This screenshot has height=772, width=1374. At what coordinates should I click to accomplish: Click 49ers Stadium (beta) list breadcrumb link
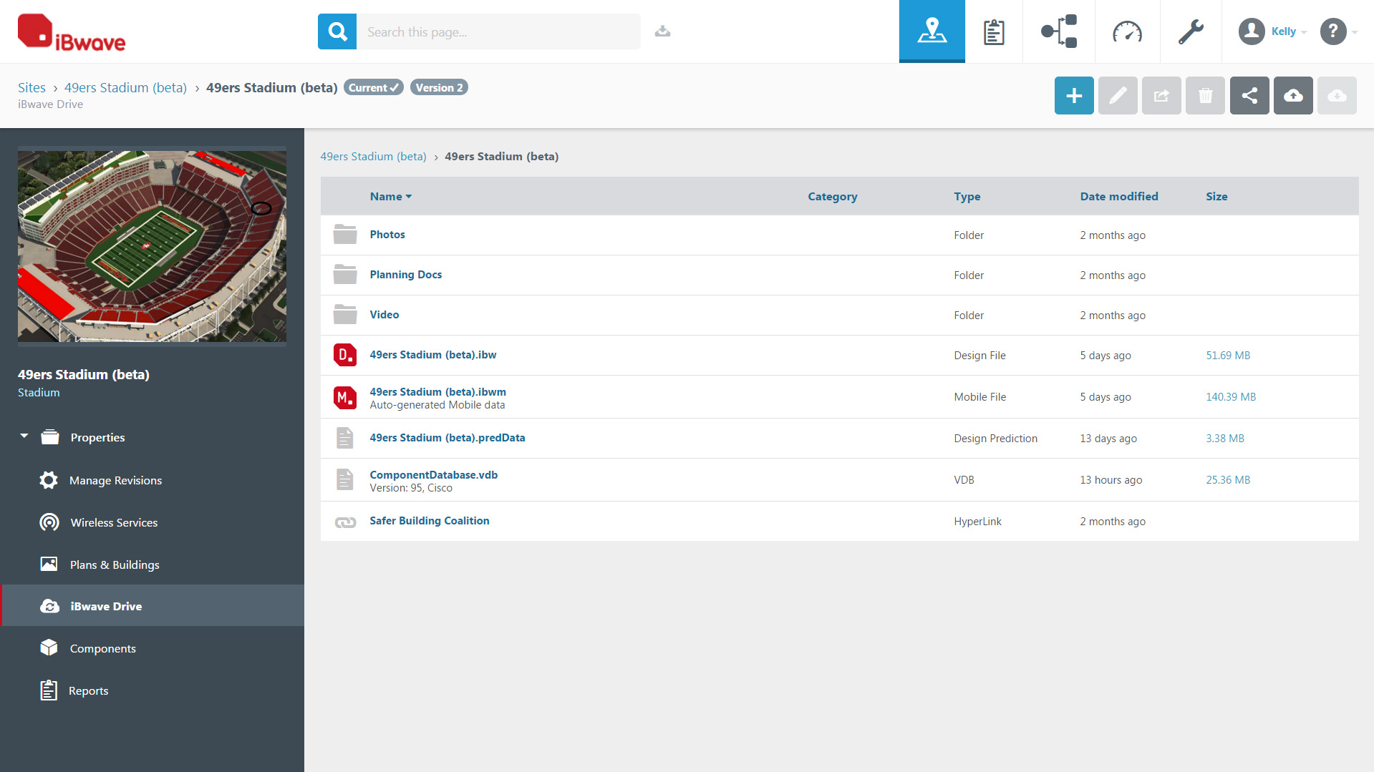point(373,156)
